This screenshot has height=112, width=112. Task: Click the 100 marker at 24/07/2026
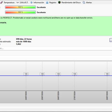coord(26,74)
